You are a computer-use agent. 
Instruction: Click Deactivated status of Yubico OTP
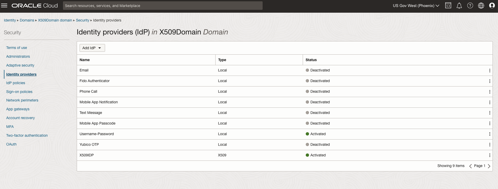point(318,144)
